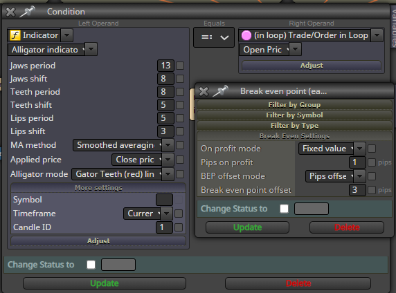This screenshot has width=396, height=293.
Task: Click the empty Symbol input field
Action: [164, 200]
